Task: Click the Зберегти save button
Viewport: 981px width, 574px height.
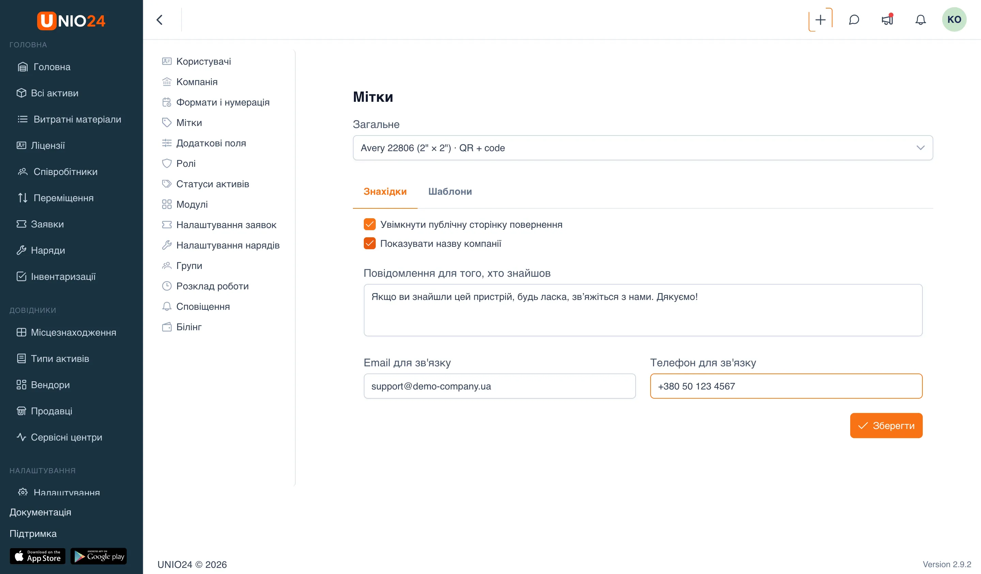Action: pos(886,425)
